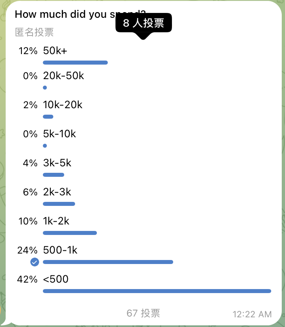Select the 50k+ poll option
This screenshot has height=327, width=285.
point(55,51)
